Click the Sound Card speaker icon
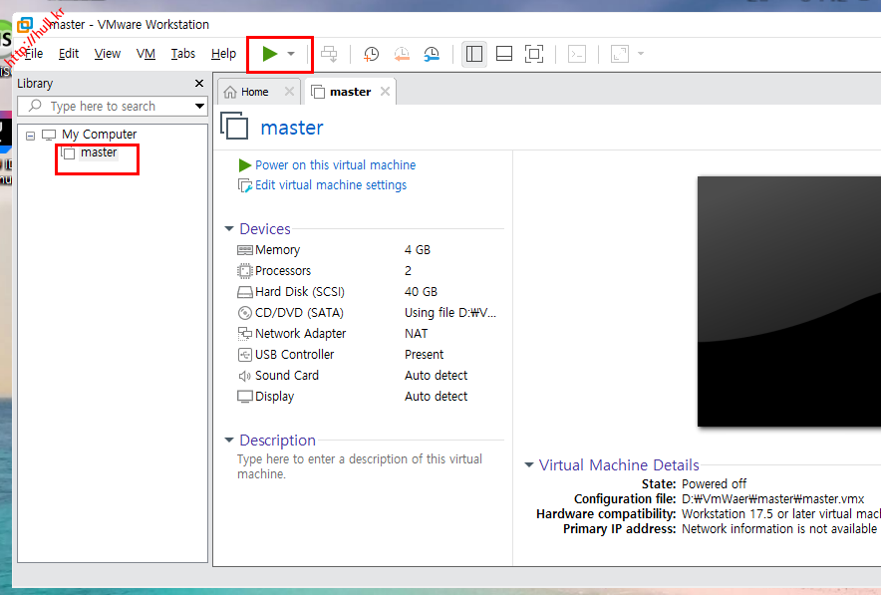Image resolution: width=881 pixels, height=595 pixels. coord(245,376)
